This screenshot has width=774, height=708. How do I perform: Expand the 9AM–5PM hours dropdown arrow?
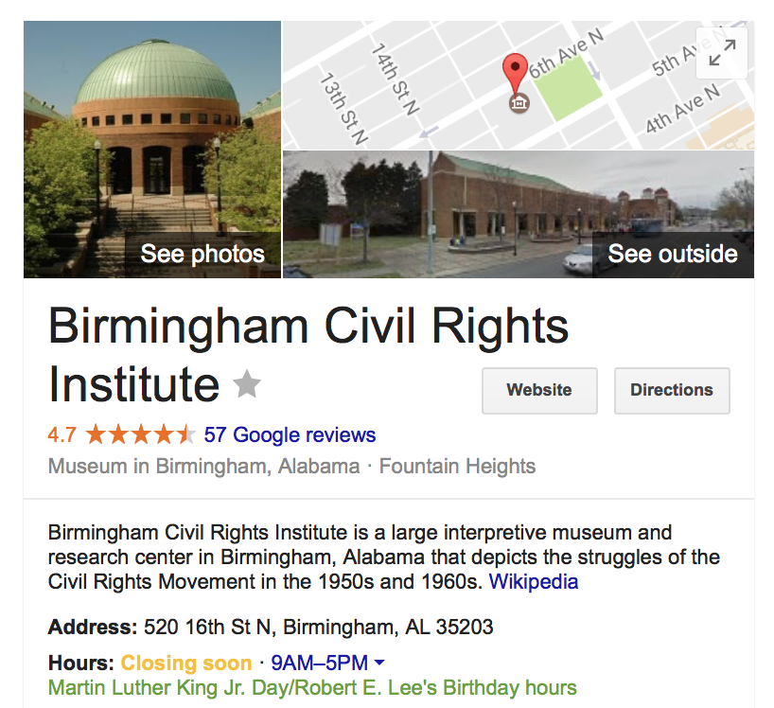[x=379, y=662]
